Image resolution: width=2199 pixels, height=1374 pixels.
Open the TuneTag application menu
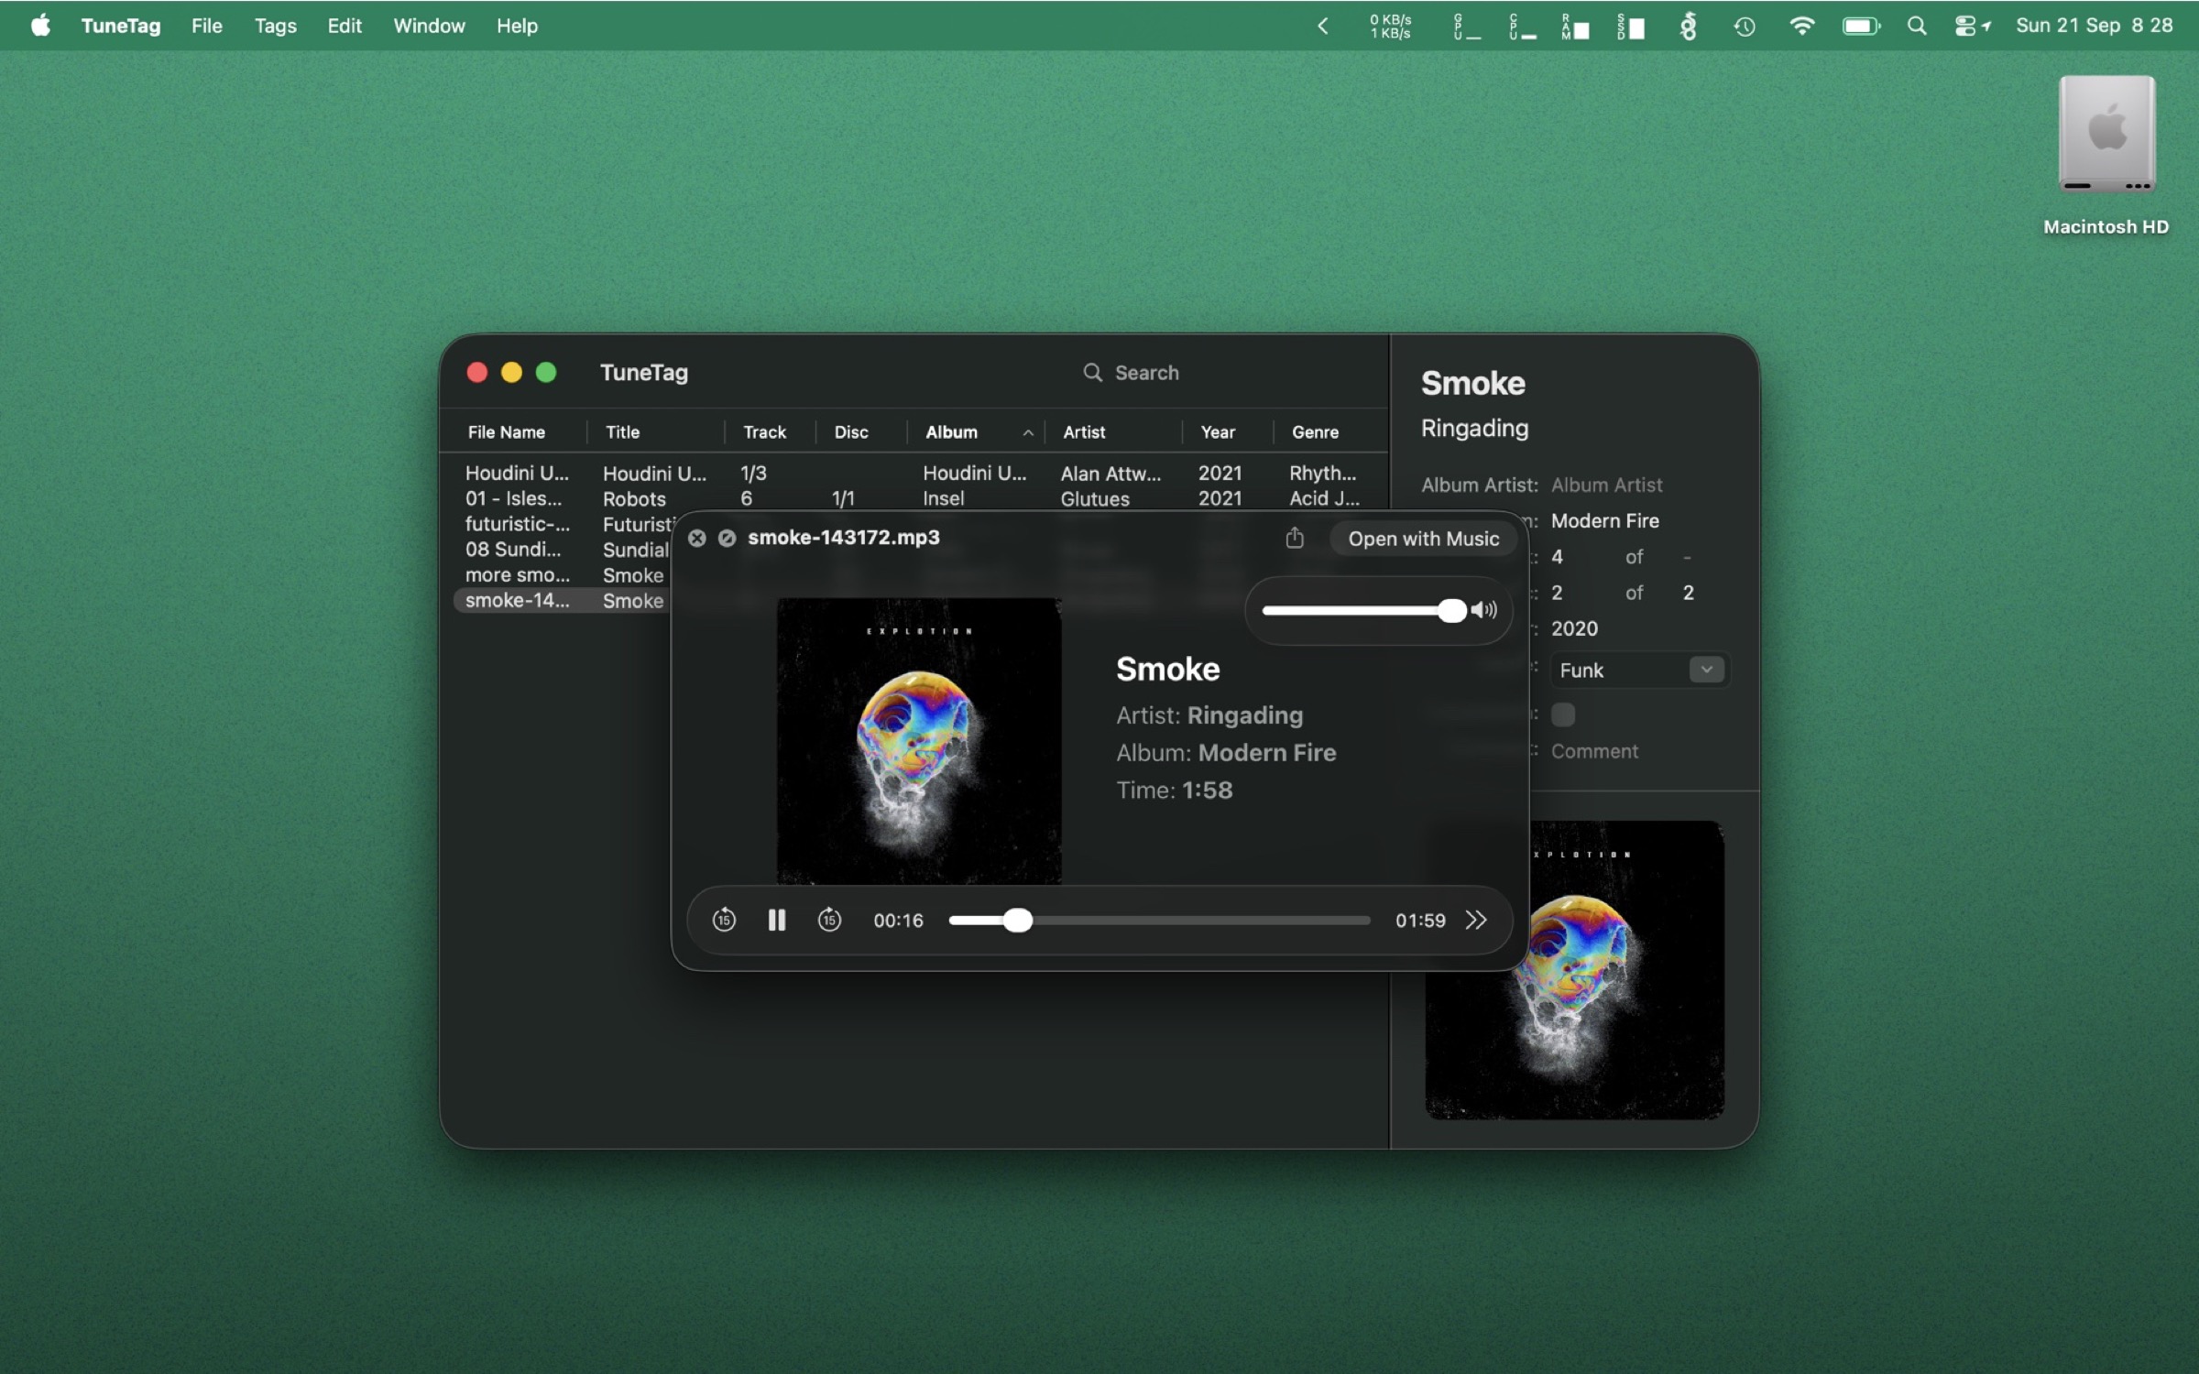(121, 26)
